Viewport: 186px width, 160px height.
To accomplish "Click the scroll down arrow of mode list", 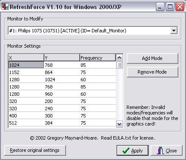I will pyautogui.click(x=120, y=124).
